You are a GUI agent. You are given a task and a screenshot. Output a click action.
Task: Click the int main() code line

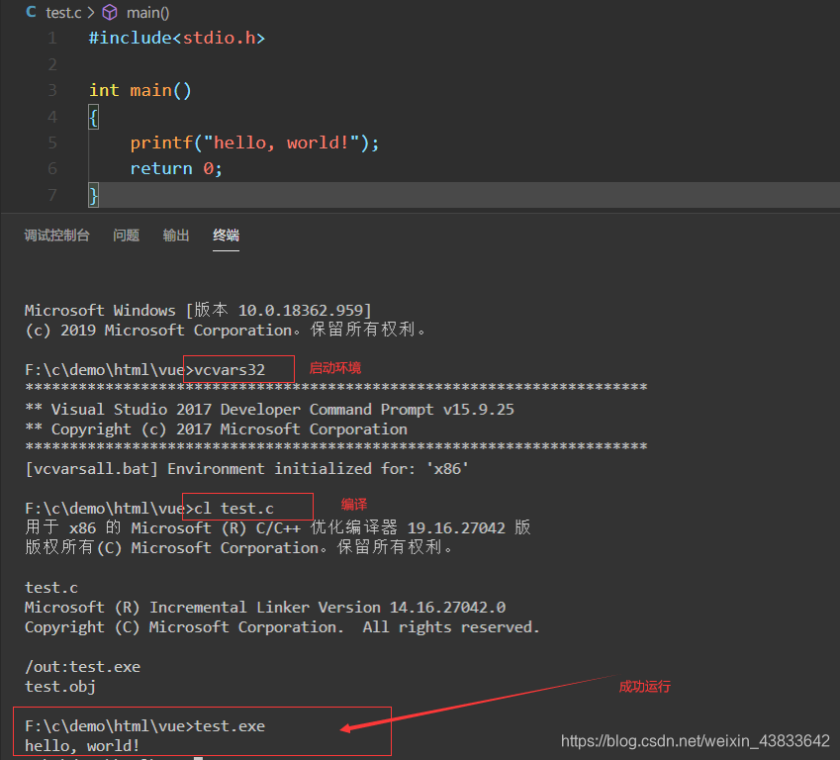coord(140,91)
